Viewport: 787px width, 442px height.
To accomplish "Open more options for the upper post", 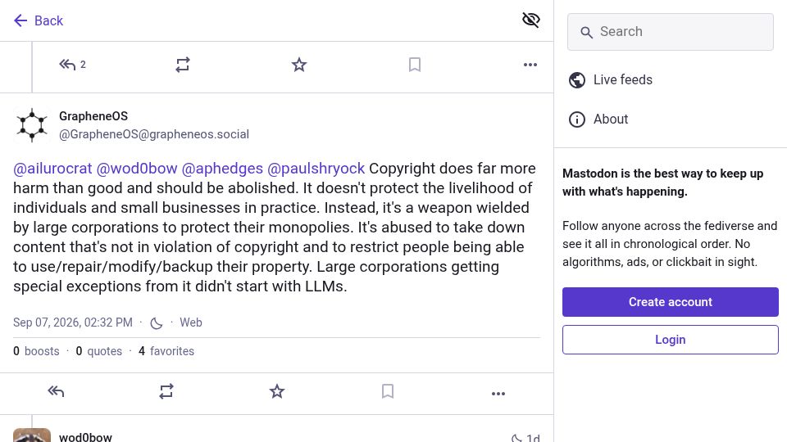I will [530, 65].
